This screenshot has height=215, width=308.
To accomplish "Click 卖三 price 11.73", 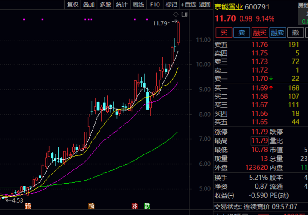I will click(260, 61).
